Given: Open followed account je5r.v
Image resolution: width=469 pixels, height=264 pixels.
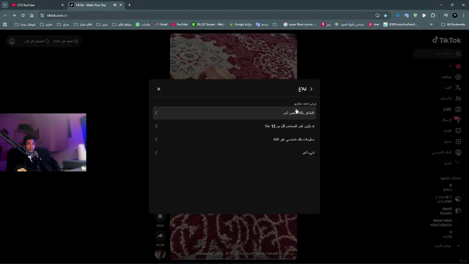Looking at the screenshot, I should click(448, 188).
